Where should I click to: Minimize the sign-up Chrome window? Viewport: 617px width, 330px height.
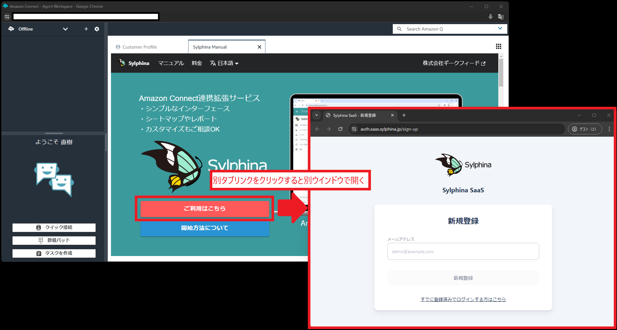(x=579, y=115)
